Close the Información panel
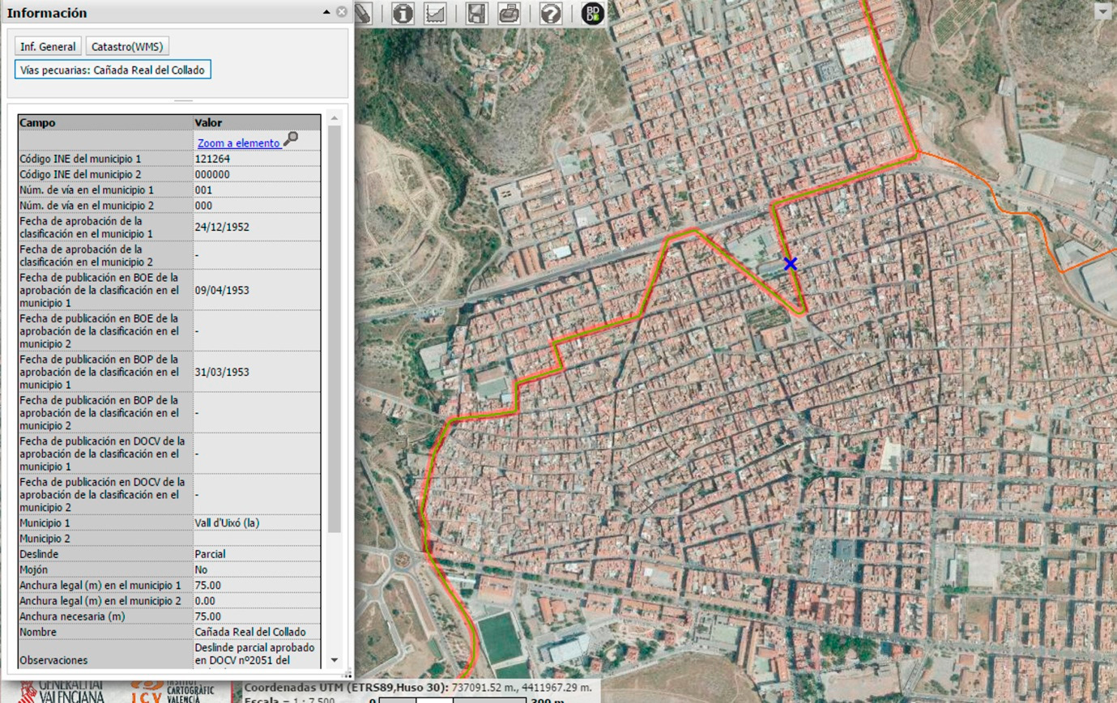1117x703 pixels. [342, 12]
